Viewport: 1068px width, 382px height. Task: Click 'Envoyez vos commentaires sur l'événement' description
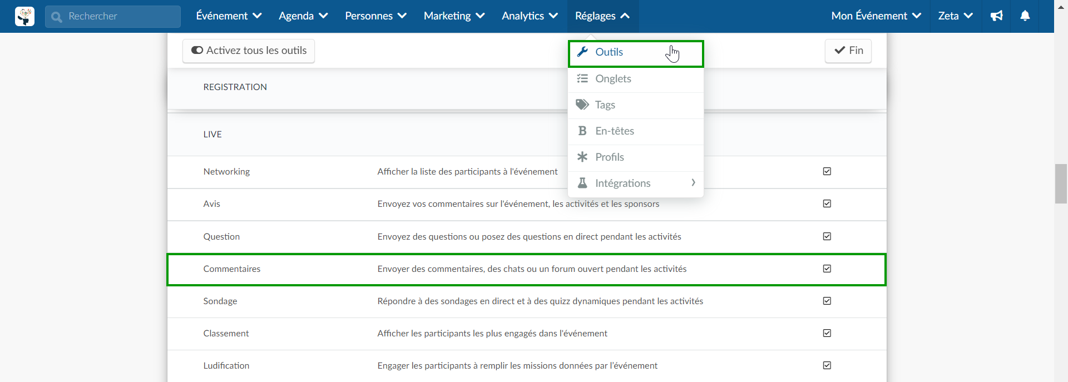tap(518, 204)
